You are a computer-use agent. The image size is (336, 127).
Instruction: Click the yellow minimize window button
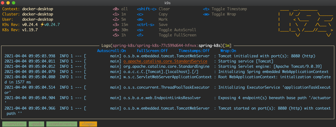tap(8, 3)
